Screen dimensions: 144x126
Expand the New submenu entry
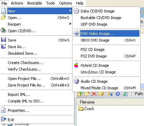[x=36, y=11]
